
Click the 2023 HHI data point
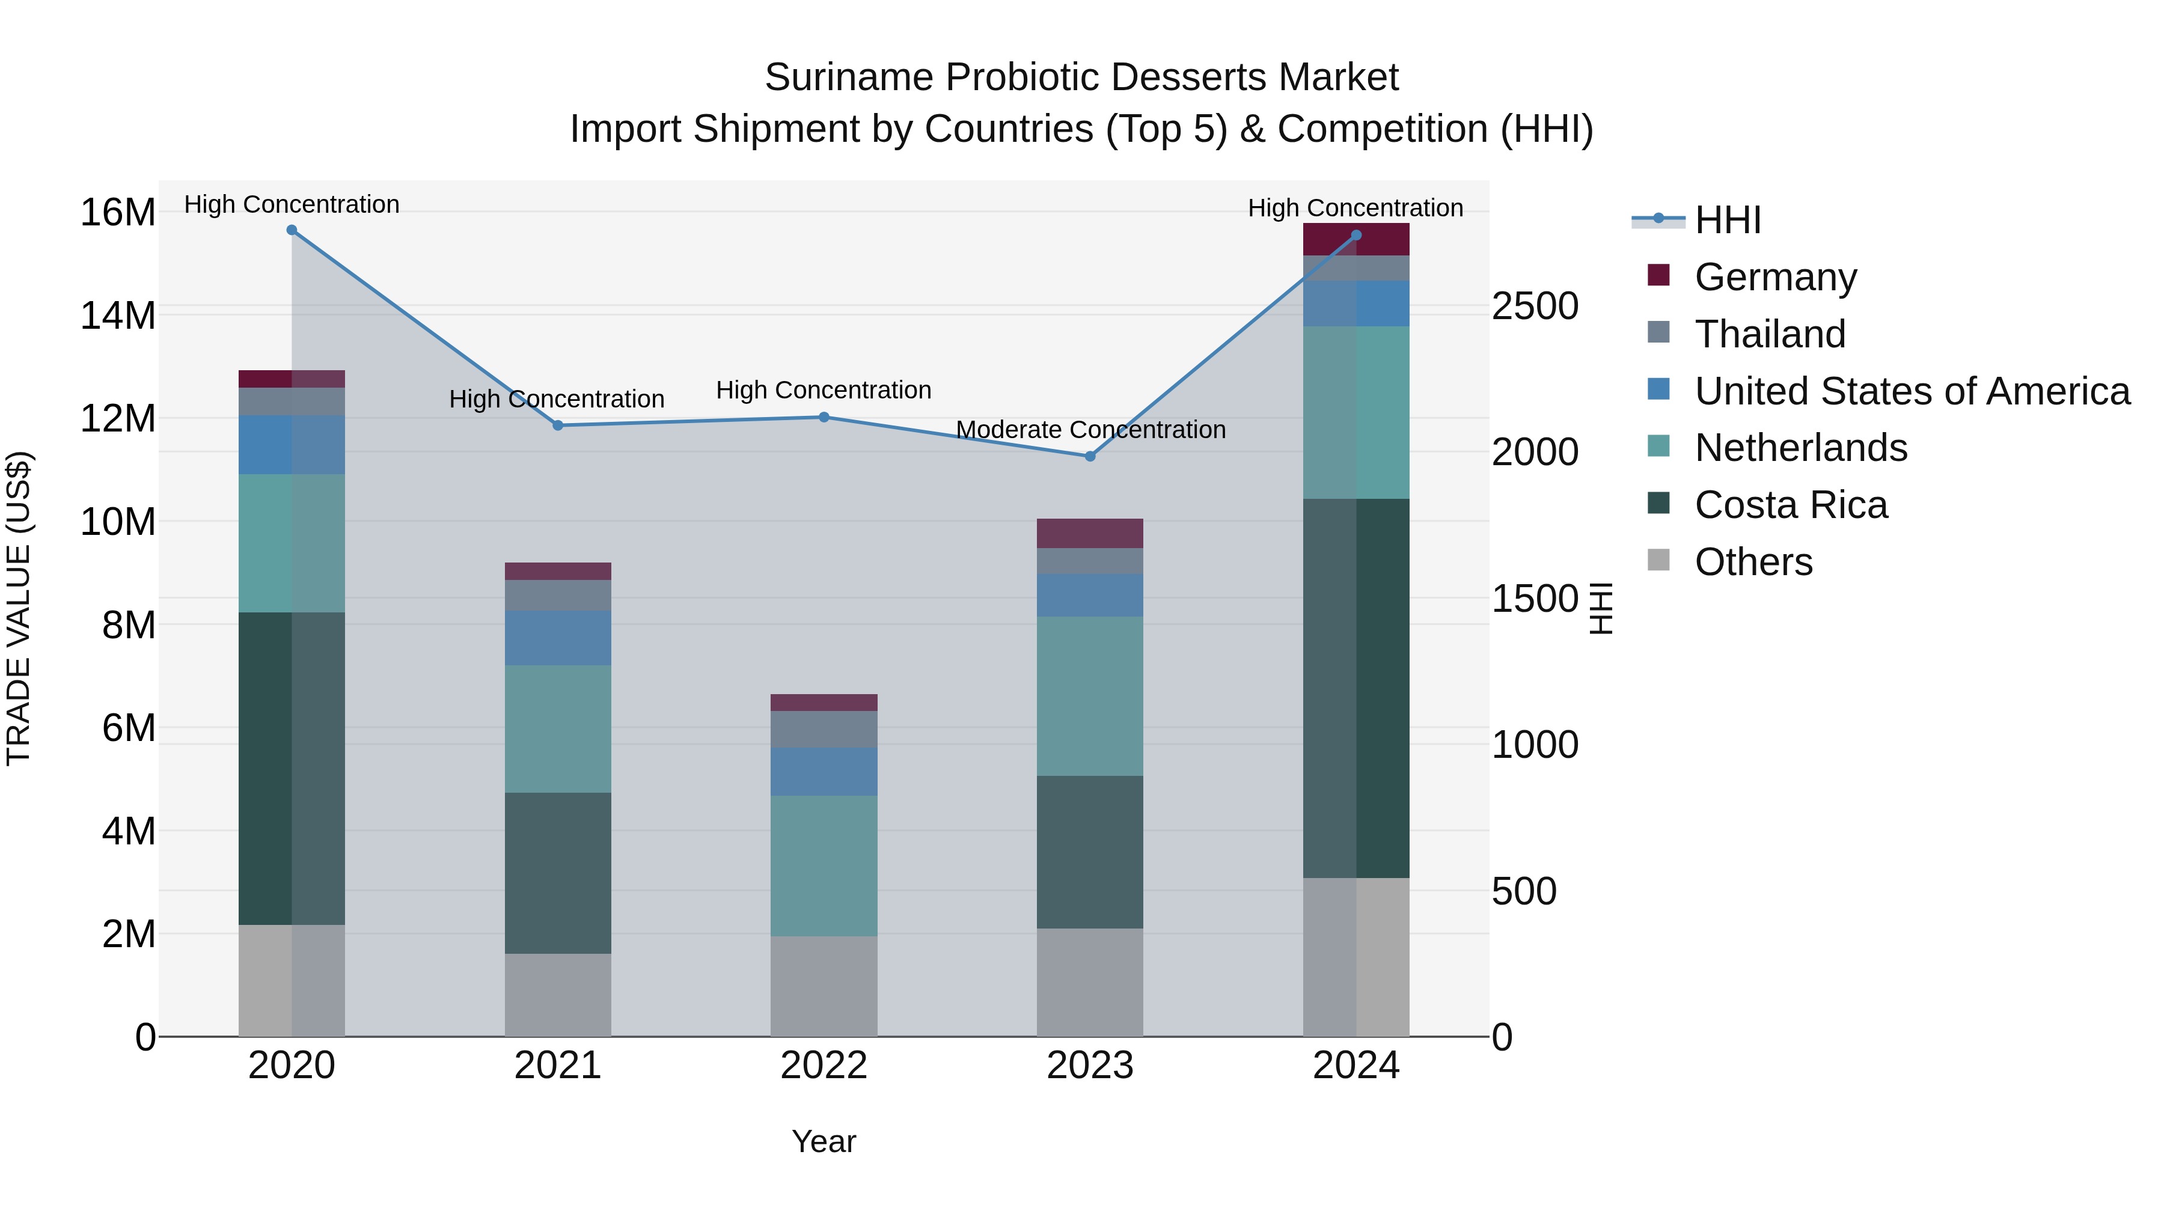coord(1090,457)
